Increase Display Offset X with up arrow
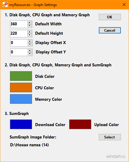This screenshot has height=162, width=129. tap(30, 41)
